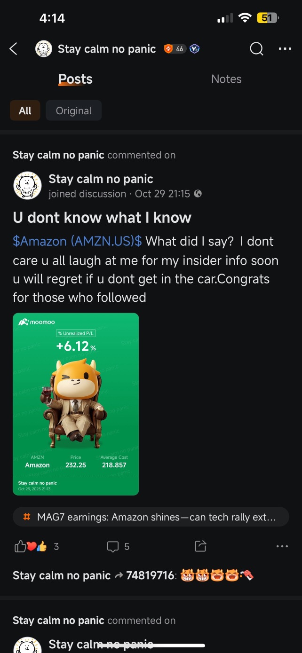Open the post author's profile avatar
This screenshot has width=302, height=653.
[28, 186]
